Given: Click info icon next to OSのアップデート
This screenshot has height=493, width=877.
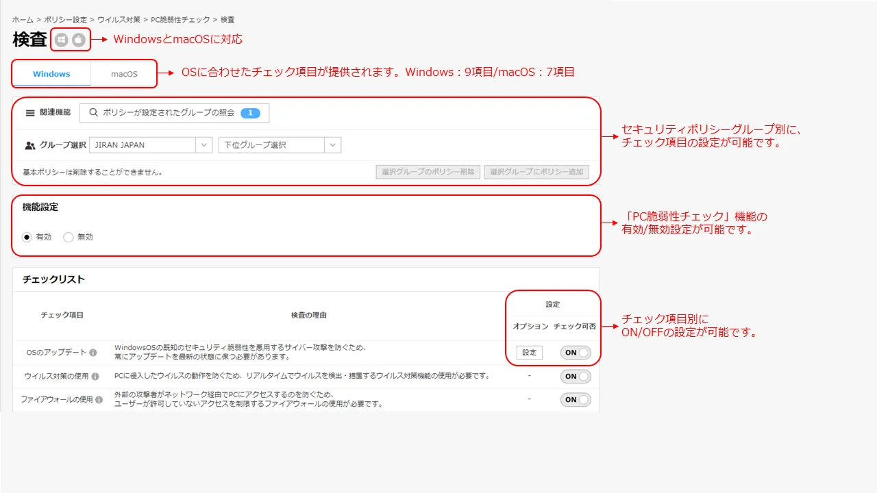Looking at the screenshot, I should click(x=93, y=353).
